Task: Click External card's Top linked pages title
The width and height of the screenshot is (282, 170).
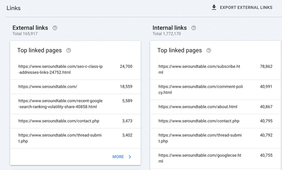Action: [x=39, y=50]
